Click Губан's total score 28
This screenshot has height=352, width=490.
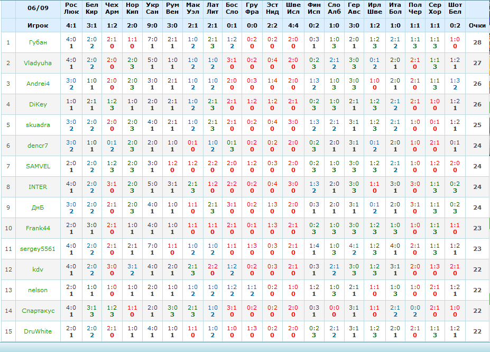[x=477, y=42]
